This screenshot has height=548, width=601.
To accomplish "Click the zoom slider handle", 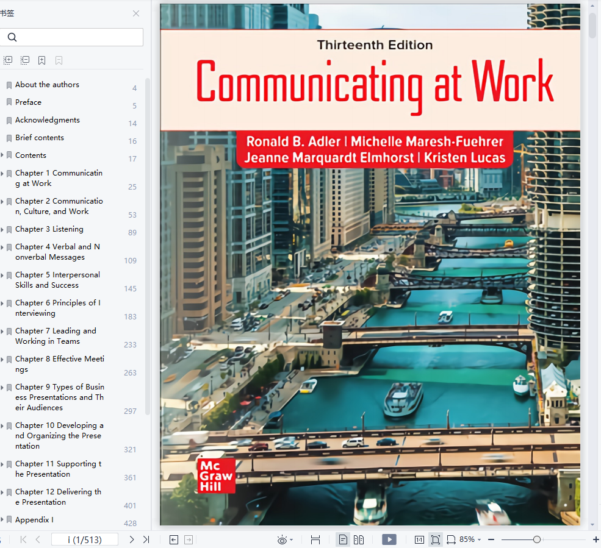I will [536, 539].
